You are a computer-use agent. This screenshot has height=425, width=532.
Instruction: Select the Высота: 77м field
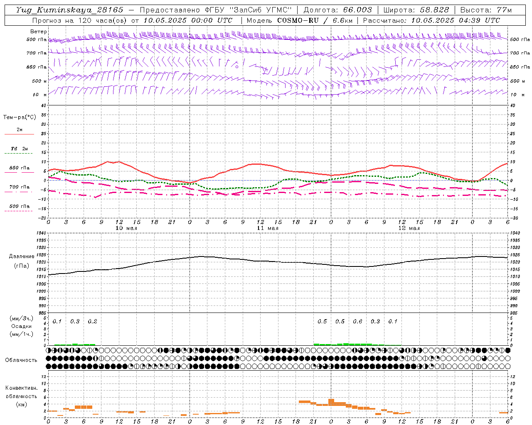(x=486, y=10)
